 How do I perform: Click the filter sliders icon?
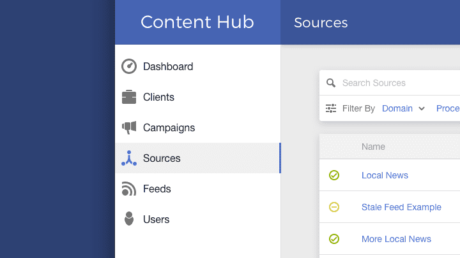(x=331, y=108)
